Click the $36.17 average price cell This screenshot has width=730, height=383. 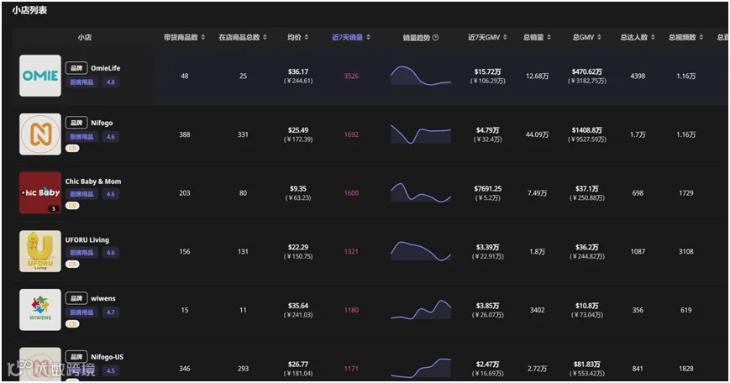(x=298, y=76)
